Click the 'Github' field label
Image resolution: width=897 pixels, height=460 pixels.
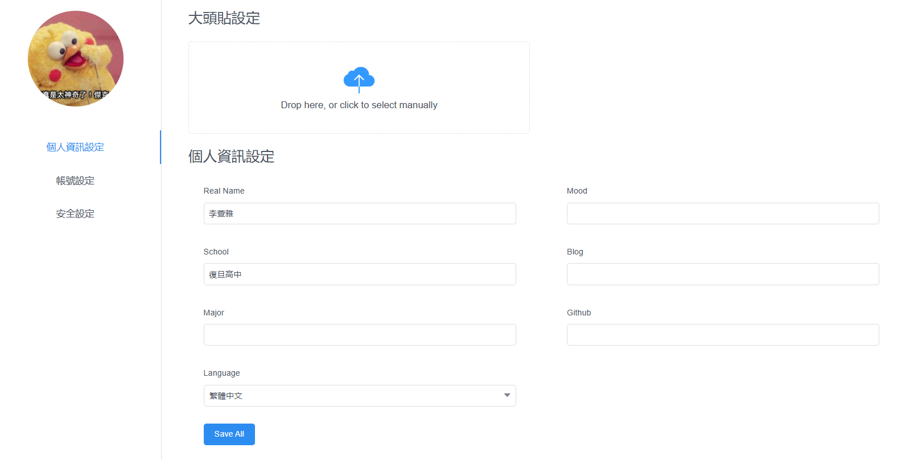click(x=578, y=313)
